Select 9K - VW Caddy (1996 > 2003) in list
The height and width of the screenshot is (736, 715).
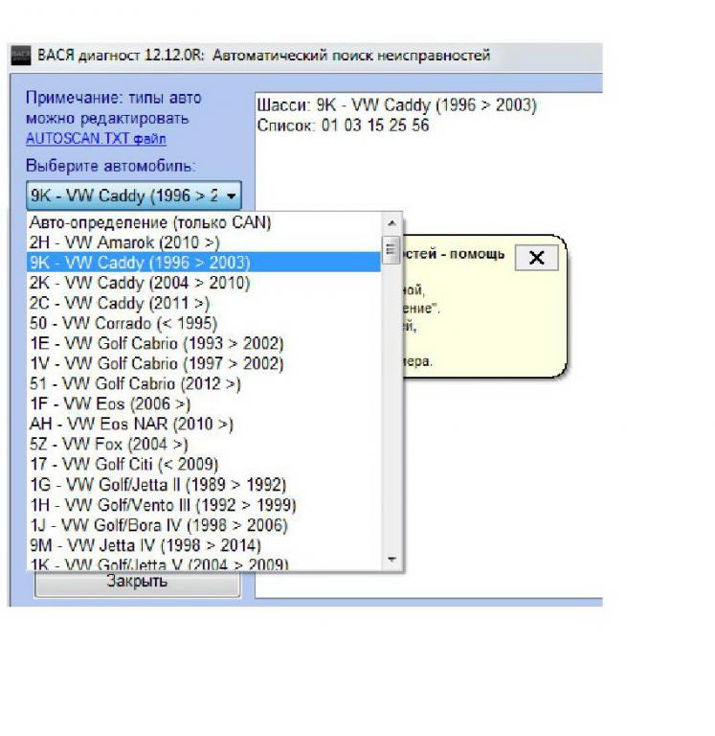click(204, 263)
